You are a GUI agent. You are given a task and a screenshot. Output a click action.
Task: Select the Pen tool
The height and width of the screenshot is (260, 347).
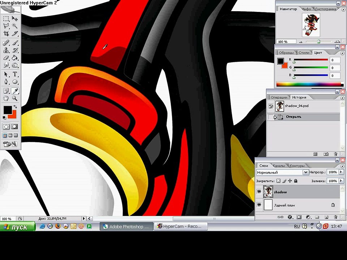point(6,82)
